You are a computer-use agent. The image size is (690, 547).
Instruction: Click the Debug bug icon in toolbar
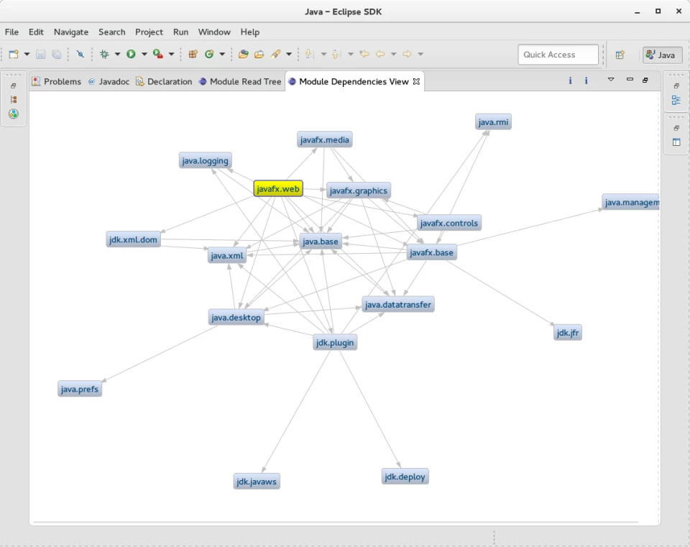point(104,54)
